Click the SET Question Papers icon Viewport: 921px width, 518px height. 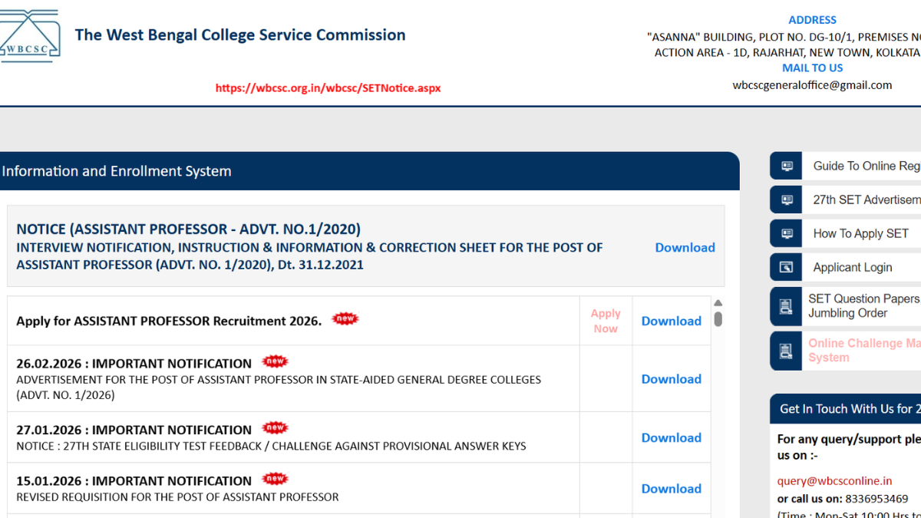[786, 306]
